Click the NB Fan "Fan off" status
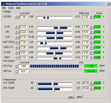111x103 pixels. point(91,71)
